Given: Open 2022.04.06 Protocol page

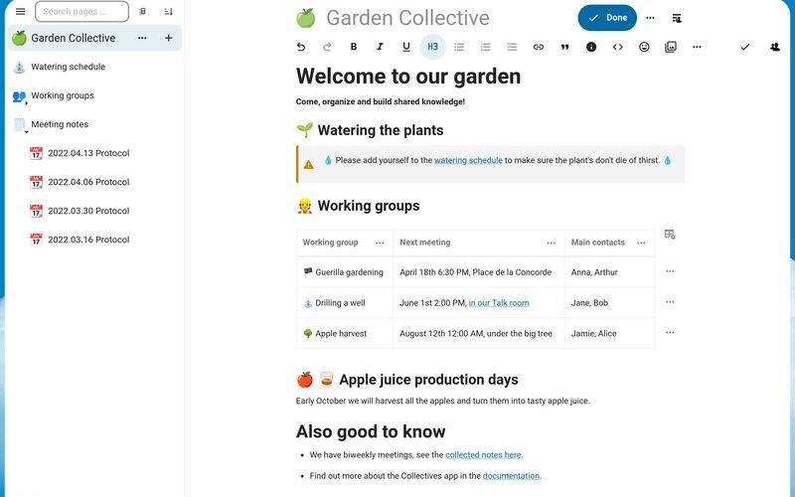Looking at the screenshot, I should point(88,182).
